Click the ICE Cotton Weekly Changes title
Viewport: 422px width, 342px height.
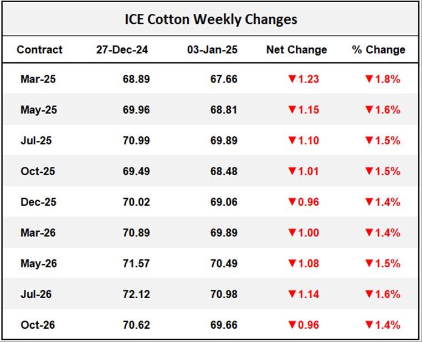click(210, 19)
